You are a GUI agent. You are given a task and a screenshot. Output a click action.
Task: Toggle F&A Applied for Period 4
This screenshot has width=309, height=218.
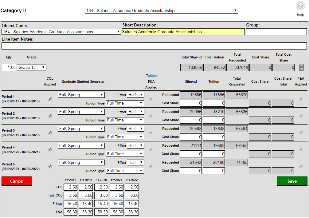click(300, 149)
